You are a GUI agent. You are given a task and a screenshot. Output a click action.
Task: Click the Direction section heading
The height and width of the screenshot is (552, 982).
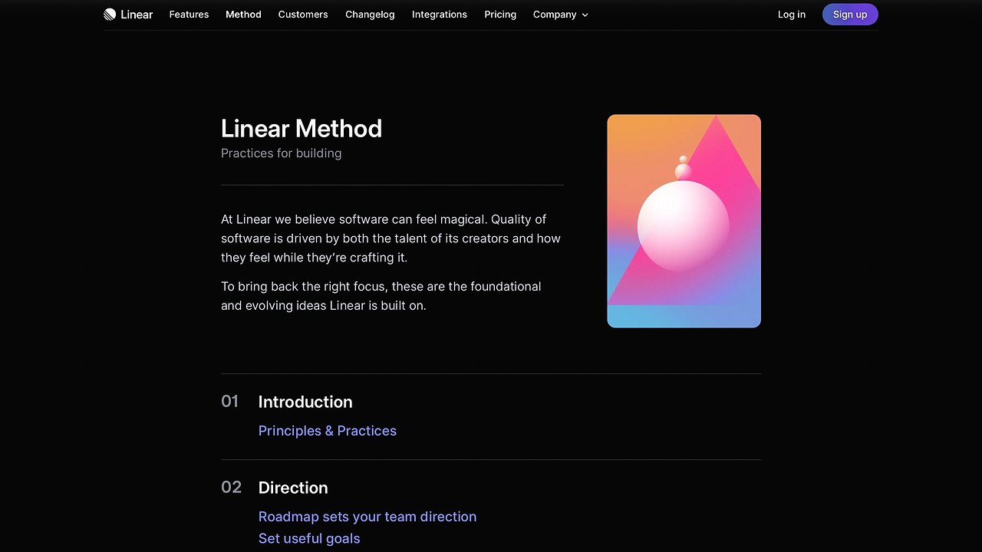pos(293,488)
